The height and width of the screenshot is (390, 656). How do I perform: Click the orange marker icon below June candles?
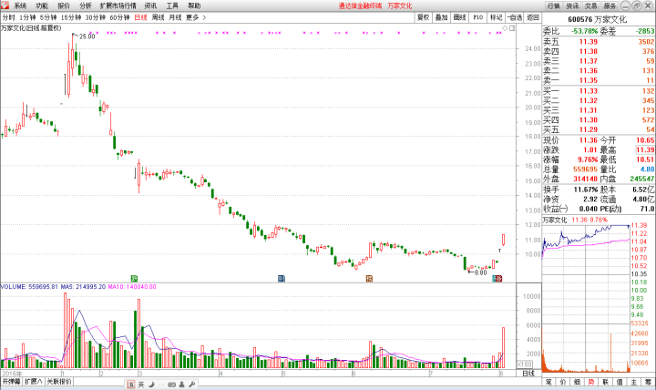pos(369,278)
